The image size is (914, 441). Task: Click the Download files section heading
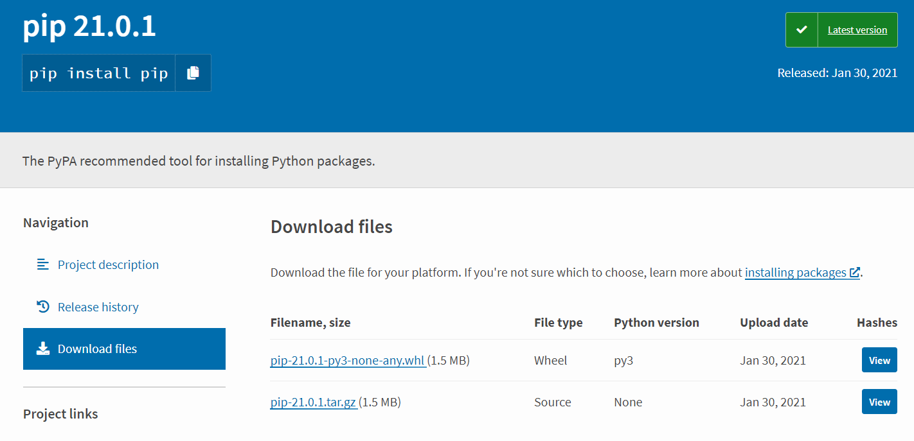pos(331,227)
